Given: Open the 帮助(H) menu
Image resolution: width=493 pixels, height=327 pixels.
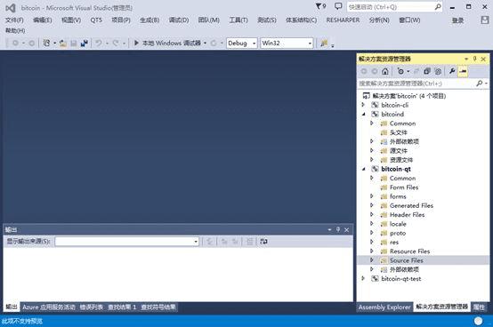Looking at the screenshot, I should pos(15,30).
